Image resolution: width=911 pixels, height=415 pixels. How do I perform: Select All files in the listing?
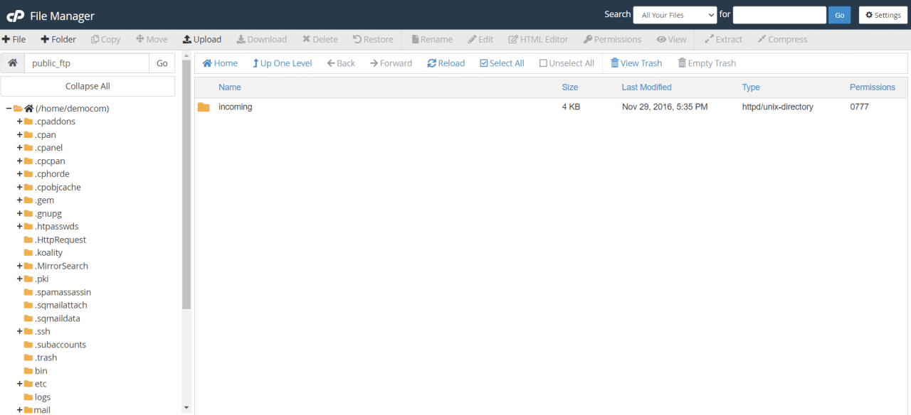501,63
